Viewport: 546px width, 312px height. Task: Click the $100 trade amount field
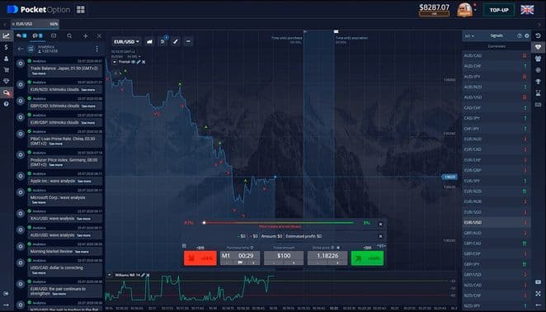pyautogui.click(x=284, y=258)
